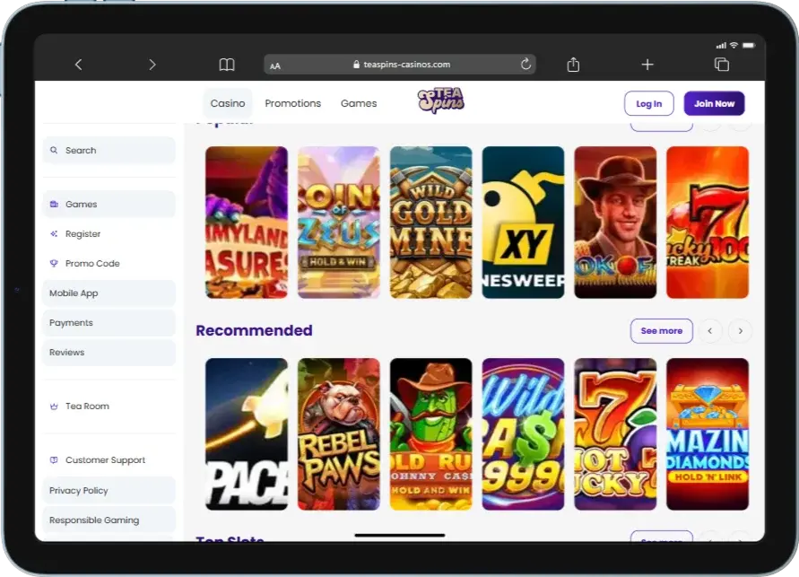
Task: Select the Games icon in the sidebar
Action: [x=56, y=204]
